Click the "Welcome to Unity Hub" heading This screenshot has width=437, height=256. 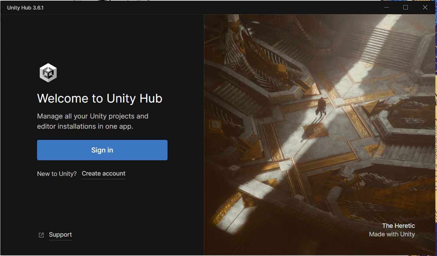pos(100,98)
